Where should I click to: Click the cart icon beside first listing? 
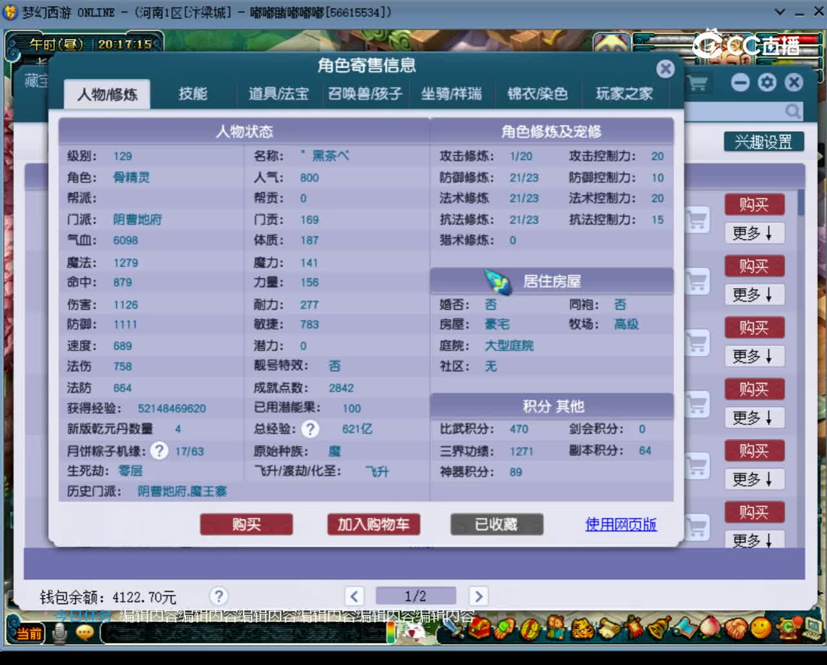pos(697,220)
